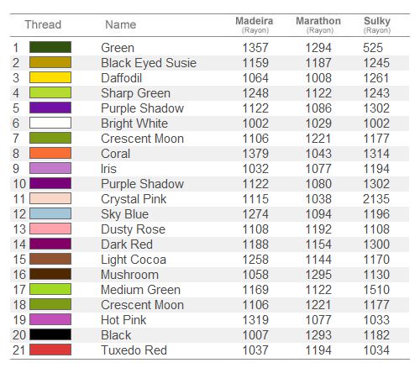The image size is (420, 368).
Task: Select the Black thread swatch in row 20
Action: [50, 334]
